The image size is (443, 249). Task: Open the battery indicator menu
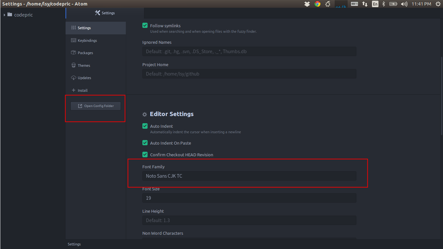pos(393,4)
